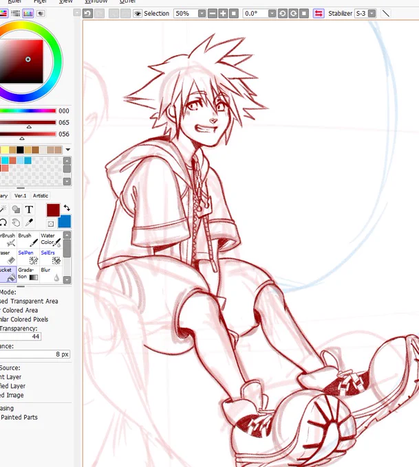The width and height of the screenshot is (419, 467).
Task: Click the zoom out minus button
Action: click(x=212, y=14)
